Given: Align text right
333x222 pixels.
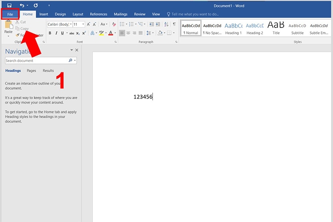Looking at the screenshot, I should [x=135, y=33].
